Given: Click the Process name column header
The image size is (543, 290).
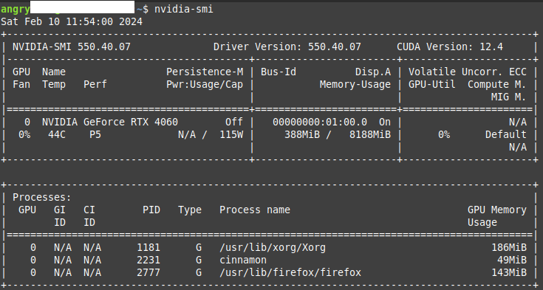Looking at the screenshot, I should 255,210.
